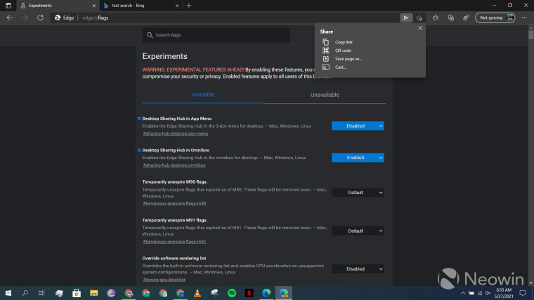
Task: Open the Not syncing profile button
Action: (495, 18)
